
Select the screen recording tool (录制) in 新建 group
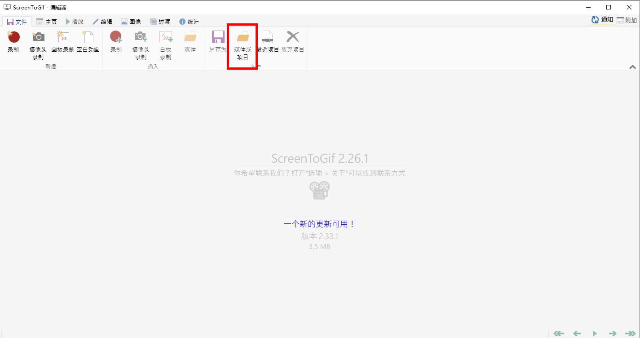point(13,43)
